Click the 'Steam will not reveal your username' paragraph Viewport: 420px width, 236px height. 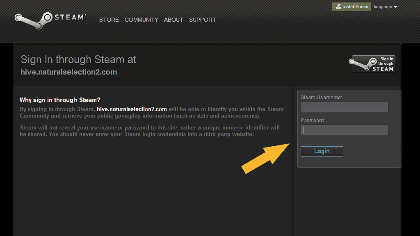coord(150,131)
